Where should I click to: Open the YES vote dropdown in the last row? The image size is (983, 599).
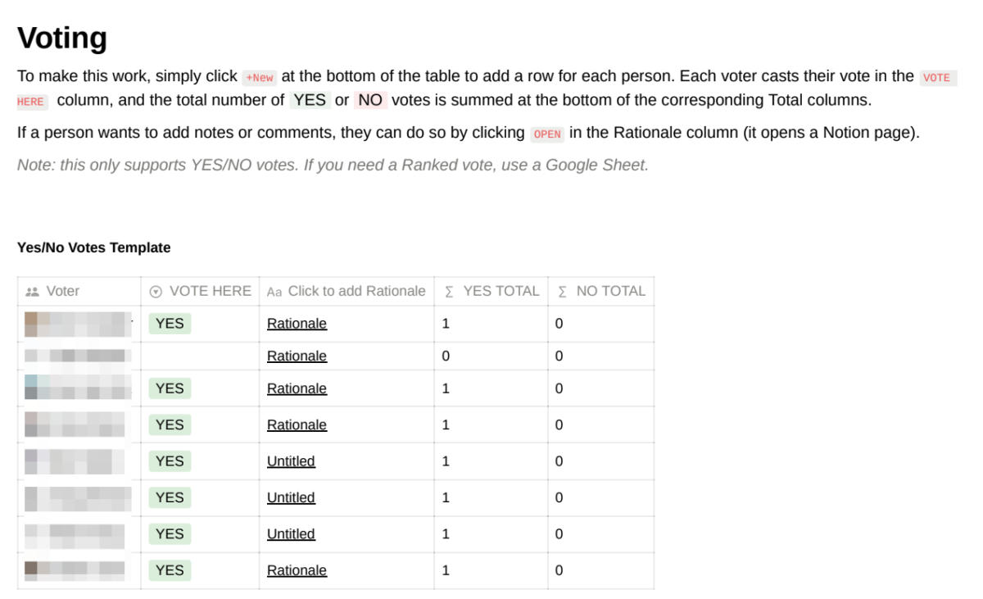click(170, 570)
